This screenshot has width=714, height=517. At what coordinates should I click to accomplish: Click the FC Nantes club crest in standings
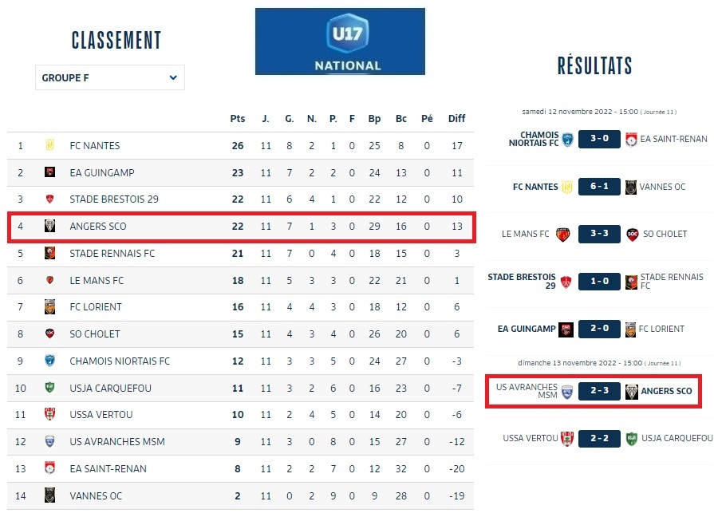click(49, 145)
